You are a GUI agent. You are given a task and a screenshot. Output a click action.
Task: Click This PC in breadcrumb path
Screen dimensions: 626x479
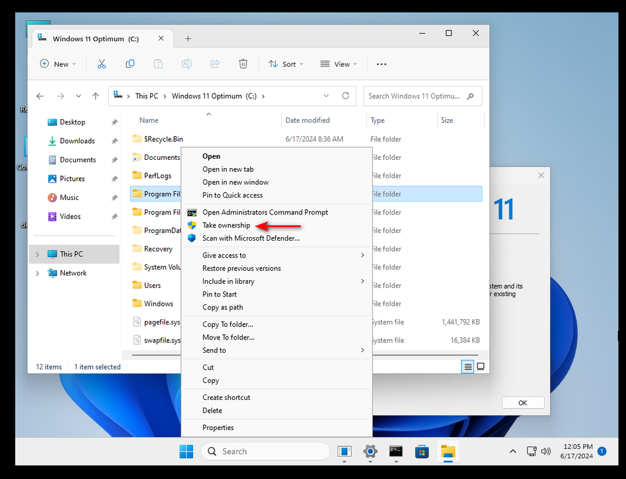click(x=146, y=96)
